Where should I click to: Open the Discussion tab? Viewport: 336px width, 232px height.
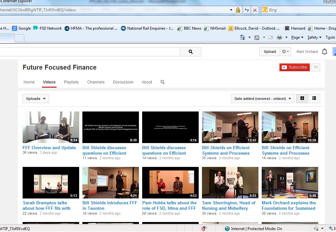pos(123,82)
